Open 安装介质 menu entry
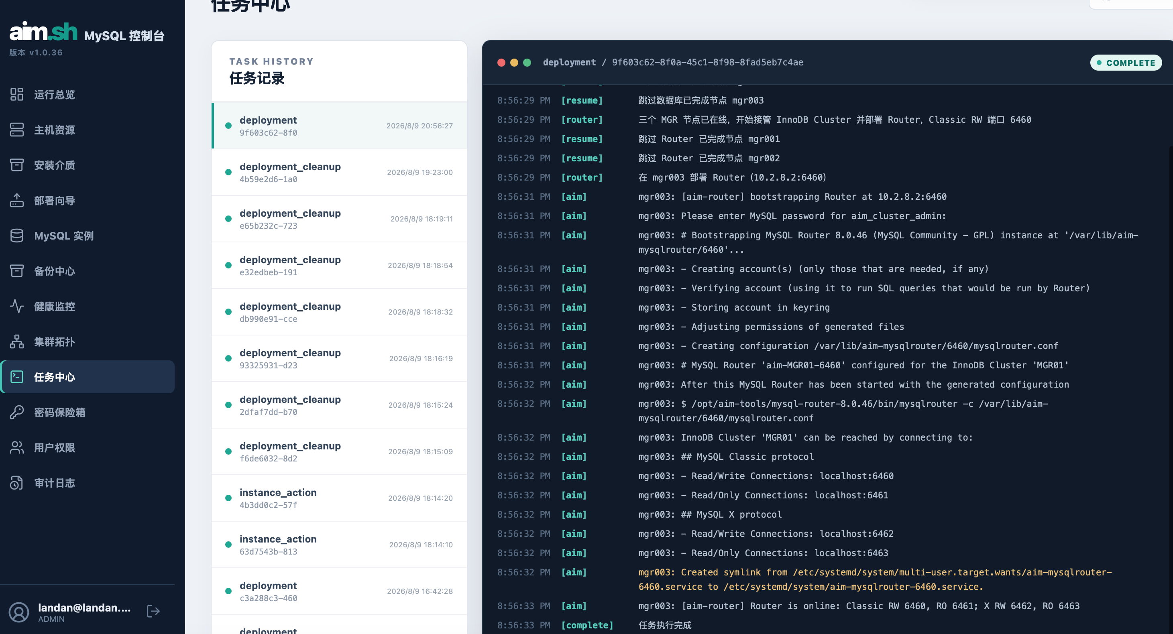This screenshot has width=1173, height=634. [88, 165]
